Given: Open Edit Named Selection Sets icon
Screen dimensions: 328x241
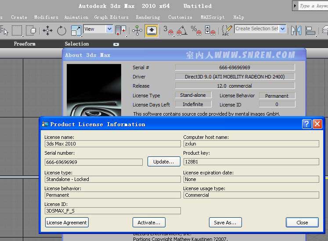Looking at the screenshot, I should (227, 30).
